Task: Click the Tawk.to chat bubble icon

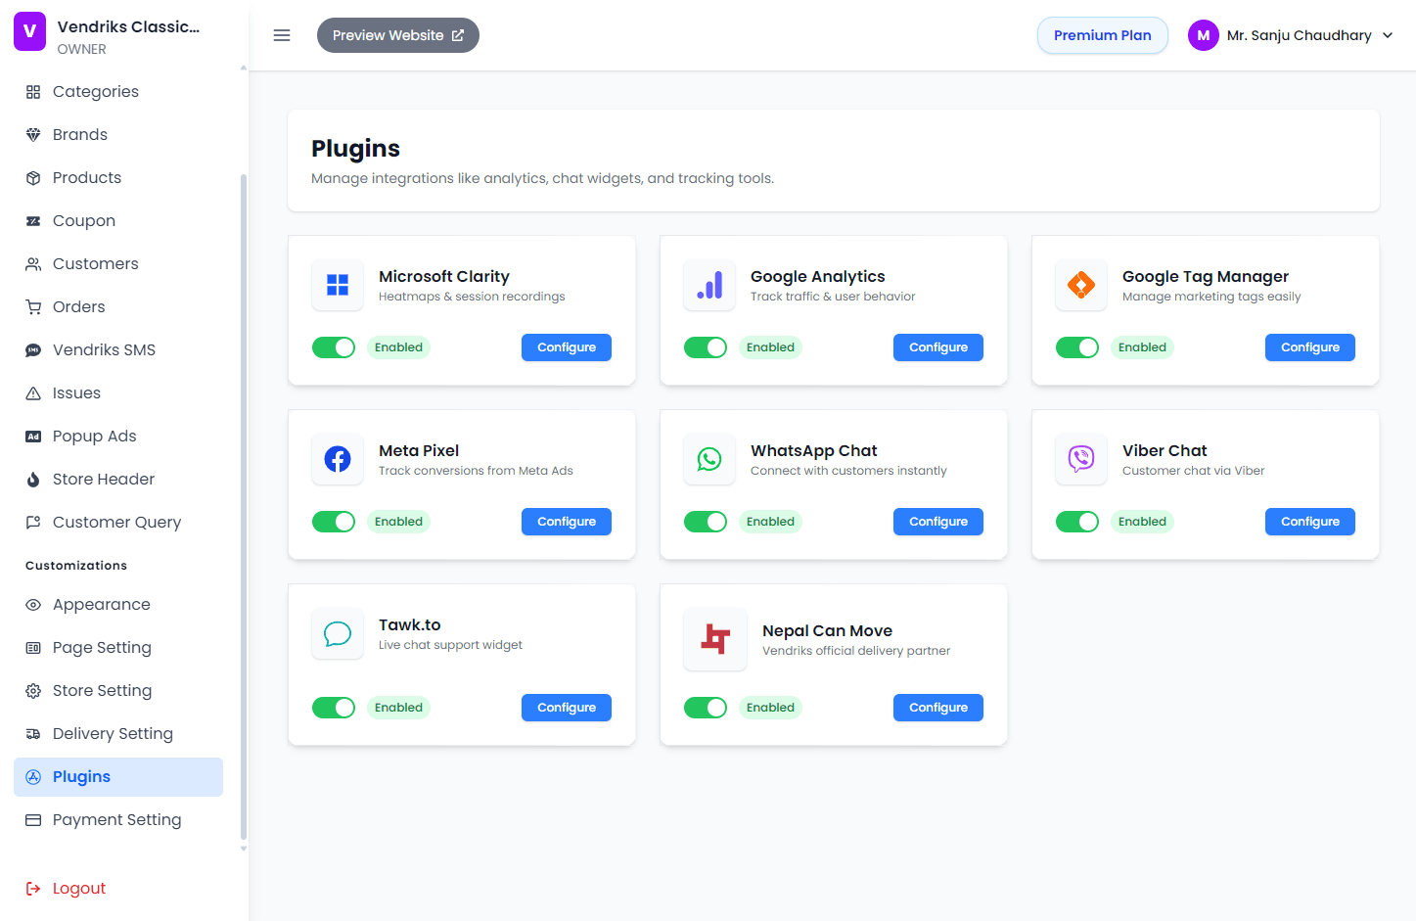Action: (x=337, y=633)
